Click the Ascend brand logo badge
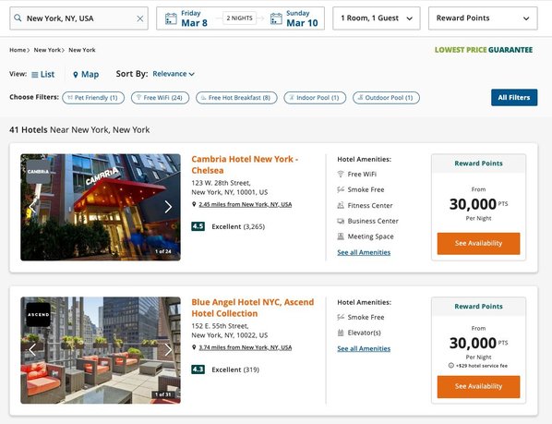The width and height of the screenshot is (552, 424). 39,314
